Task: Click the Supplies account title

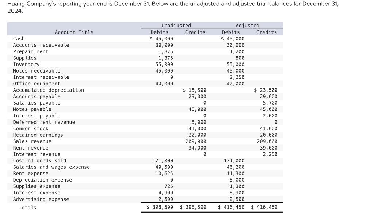Action: [24, 58]
